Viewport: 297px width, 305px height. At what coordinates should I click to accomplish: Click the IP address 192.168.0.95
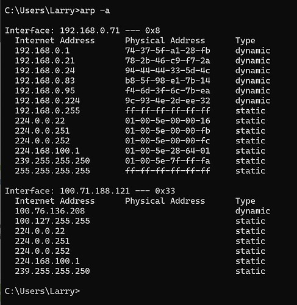tap(45, 91)
